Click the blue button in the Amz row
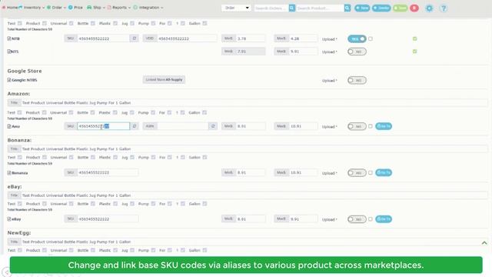 pos(384,126)
